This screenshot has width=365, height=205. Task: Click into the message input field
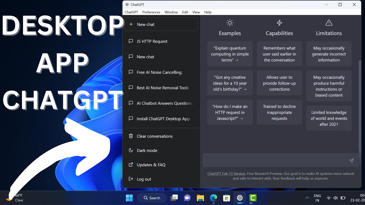pyautogui.click(x=280, y=160)
